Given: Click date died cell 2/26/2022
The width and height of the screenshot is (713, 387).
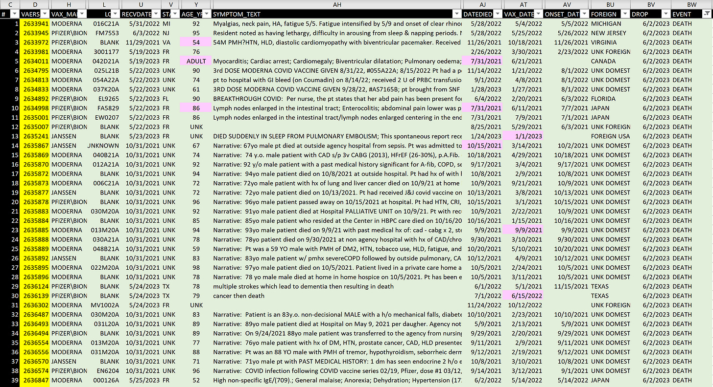Looking at the screenshot, I should coord(483,52).
